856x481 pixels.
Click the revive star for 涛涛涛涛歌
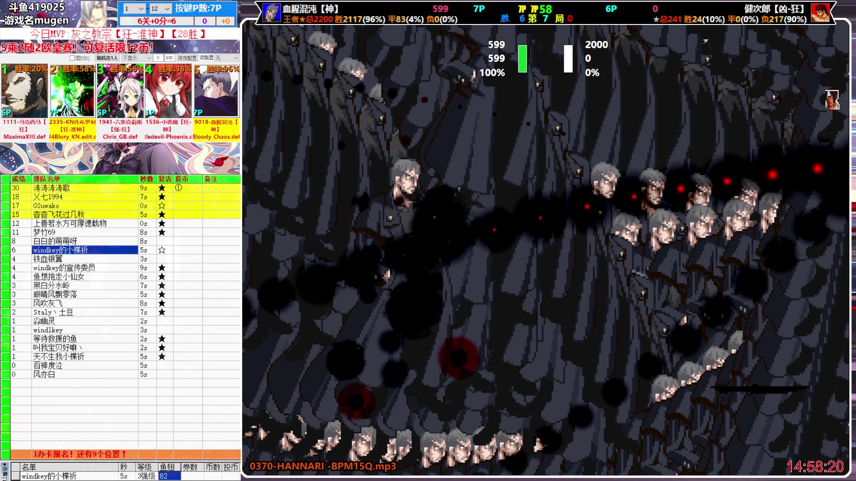pos(162,188)
